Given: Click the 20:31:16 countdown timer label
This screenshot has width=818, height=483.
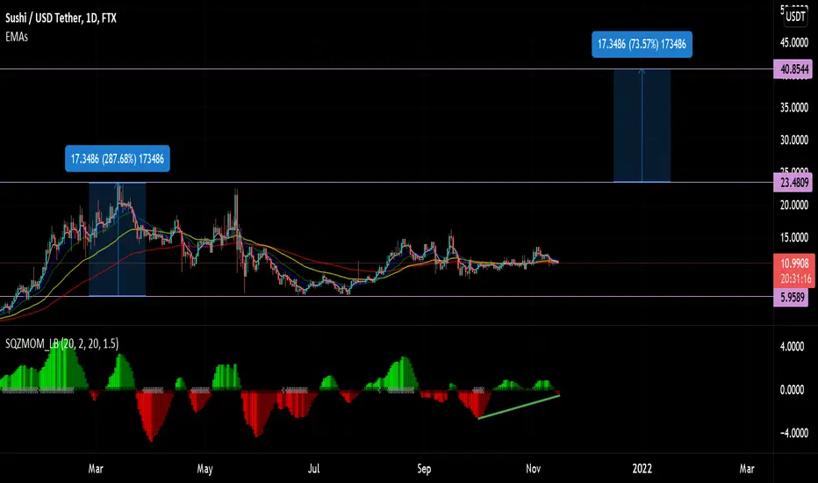Looking at the screenshot, I should point(795,279).
